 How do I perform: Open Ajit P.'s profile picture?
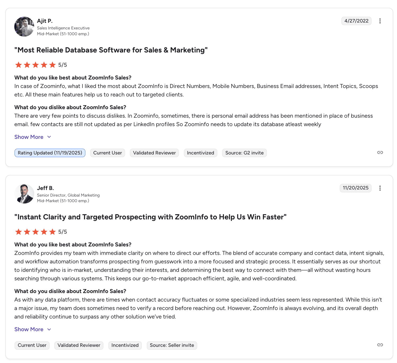[24, 26]
